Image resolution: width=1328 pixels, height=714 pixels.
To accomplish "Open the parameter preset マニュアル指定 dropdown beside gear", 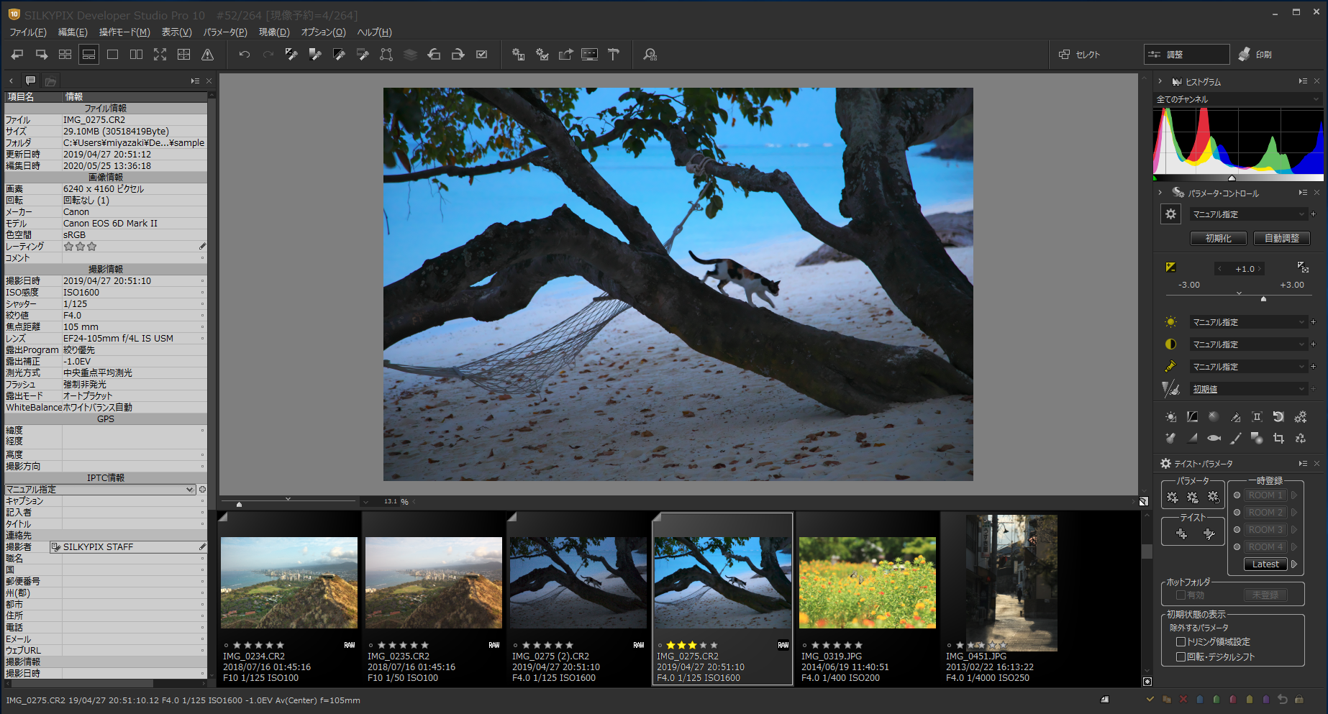I will click(1248, 214).
